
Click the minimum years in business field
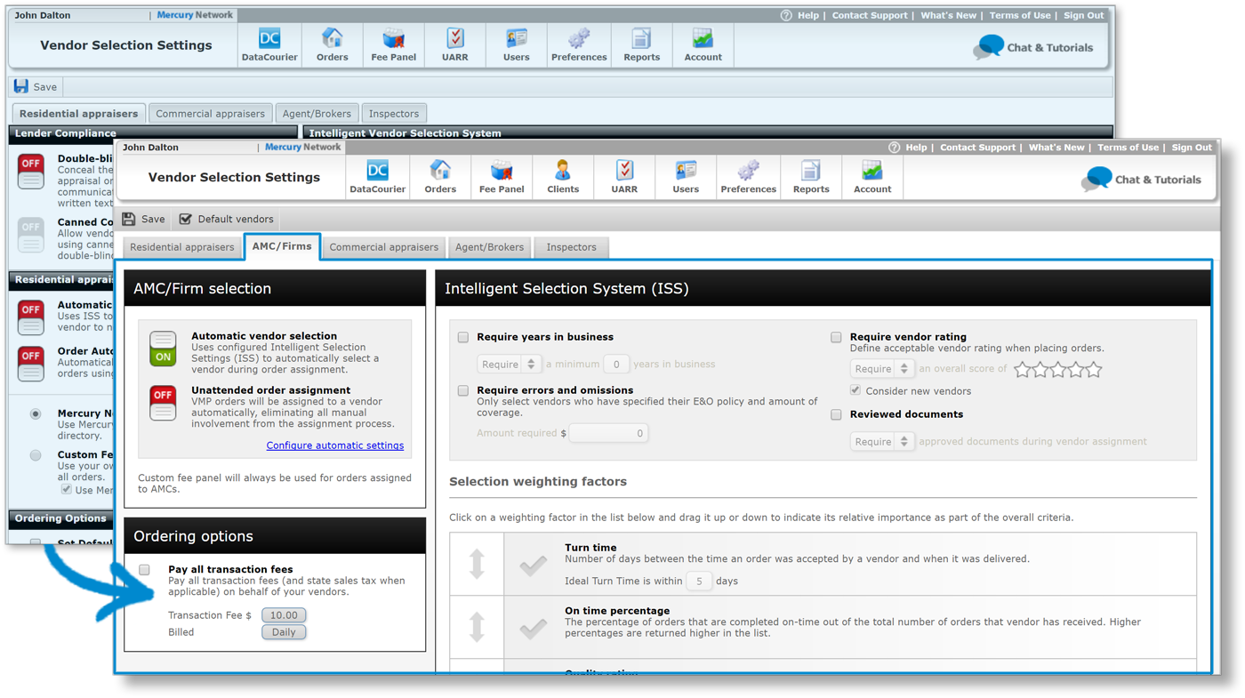[615, 364]
